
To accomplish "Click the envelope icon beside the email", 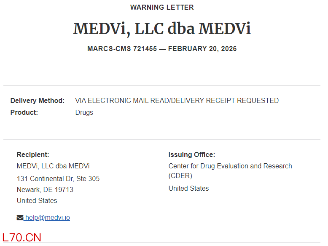I will (x=20, y=218).
